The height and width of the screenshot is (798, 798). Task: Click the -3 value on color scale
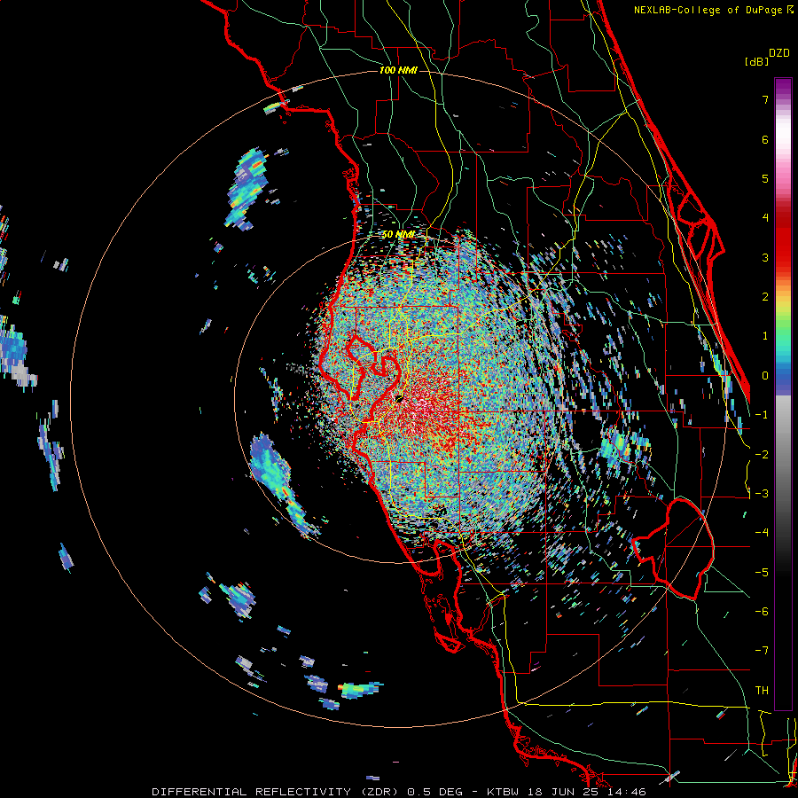(762, 494)
